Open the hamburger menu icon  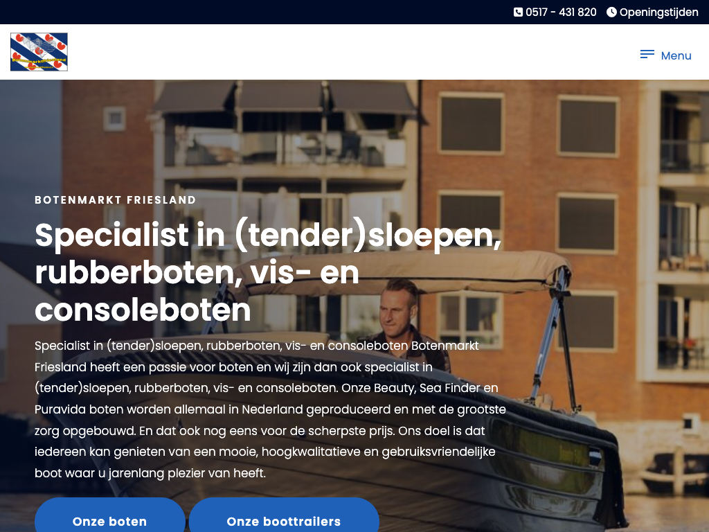[647, 55]
